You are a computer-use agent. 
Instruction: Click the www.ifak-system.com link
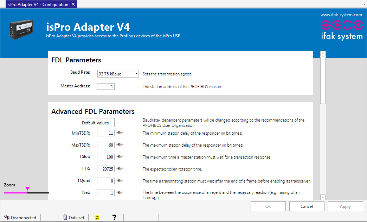[341, 15]
